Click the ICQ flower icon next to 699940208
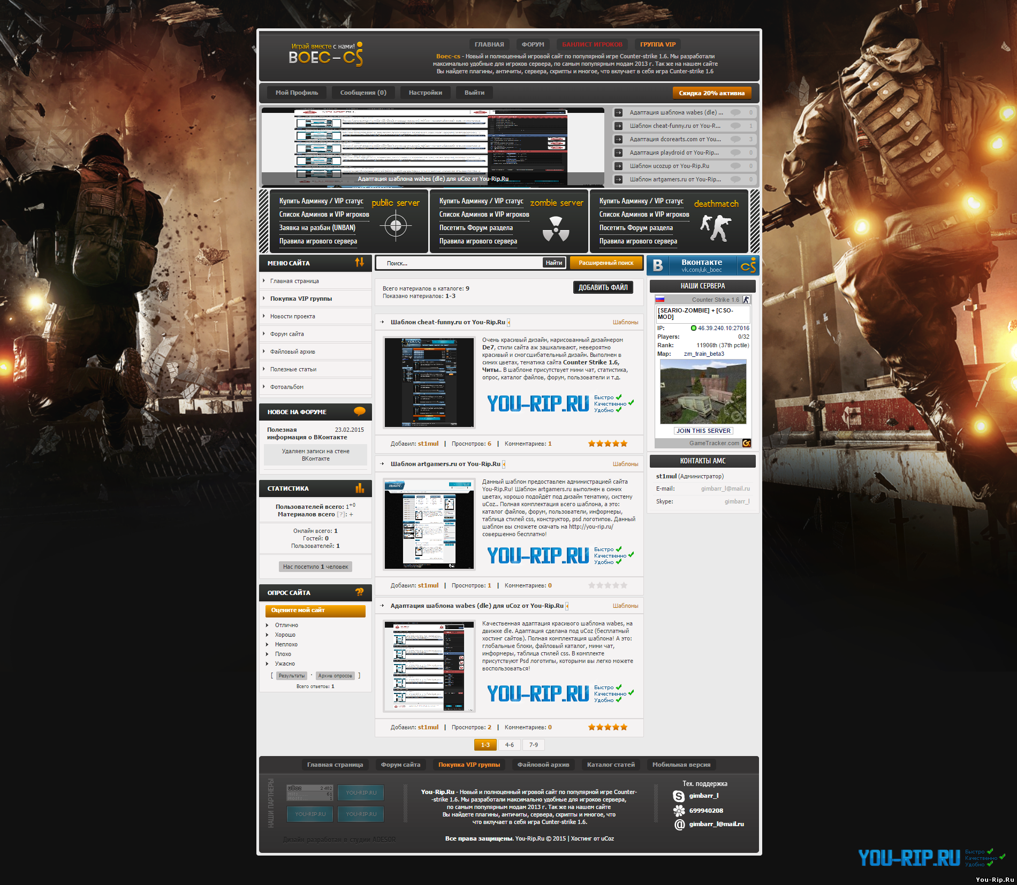 [x=679, y=811]
